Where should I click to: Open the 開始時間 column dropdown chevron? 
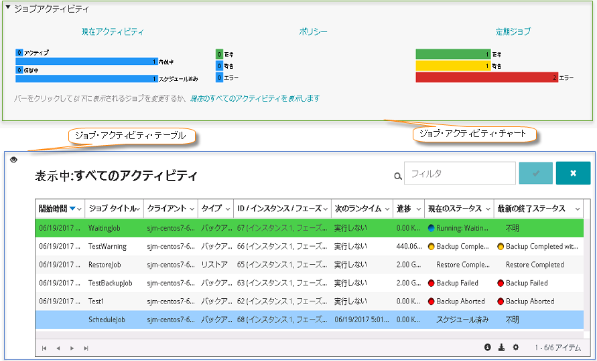click(x=79, y=209)
